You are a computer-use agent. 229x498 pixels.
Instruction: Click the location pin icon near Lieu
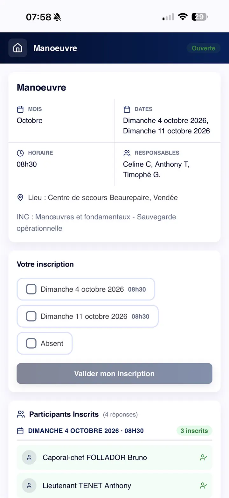(x=20, y=198)
